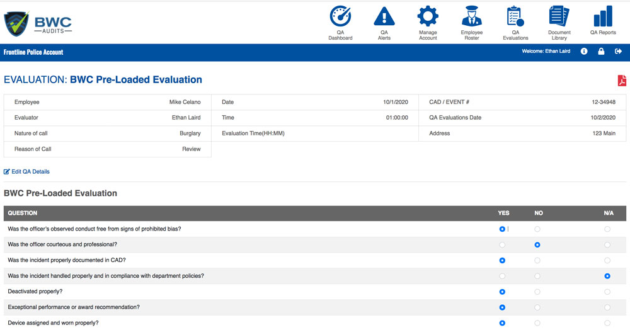Click the date value 10/1/2020
Screen dimensions: 630x330
coord(396,102)
